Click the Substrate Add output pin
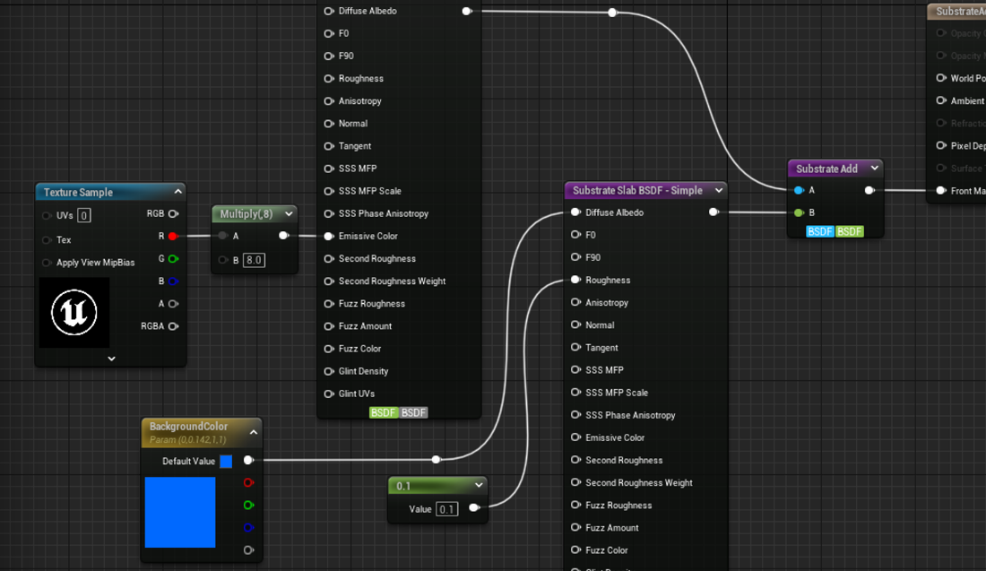This screenshot has height=571, width=986. 869,190
